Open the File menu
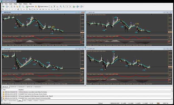 (x=2, y=4)
